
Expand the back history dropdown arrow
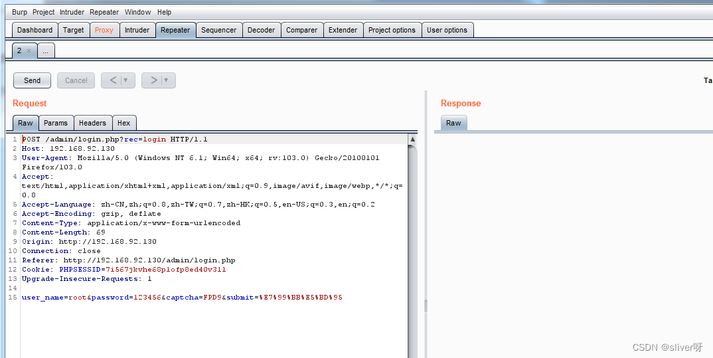[126, 80]
